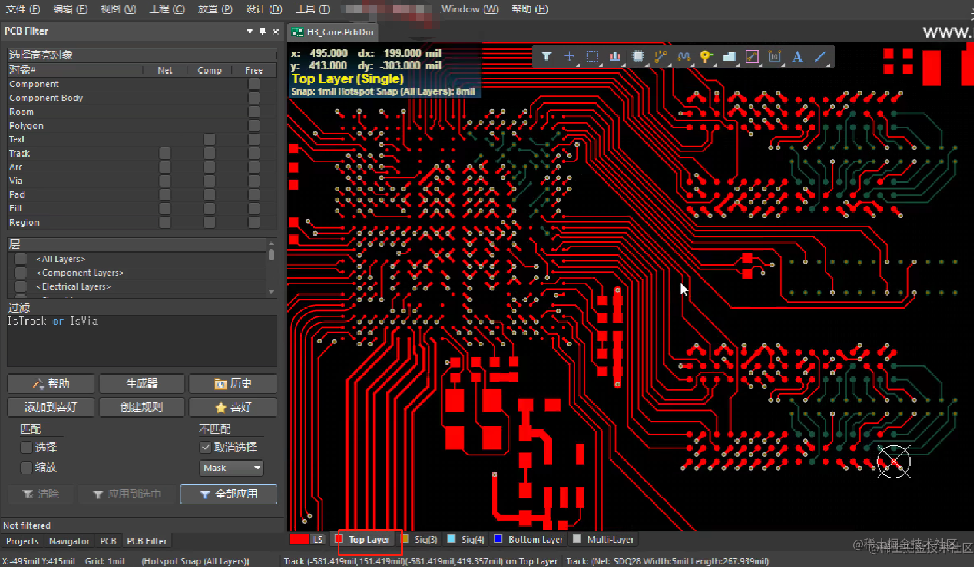Select the Place Via tool
974x567 pixels.
[x=706, y=57]
